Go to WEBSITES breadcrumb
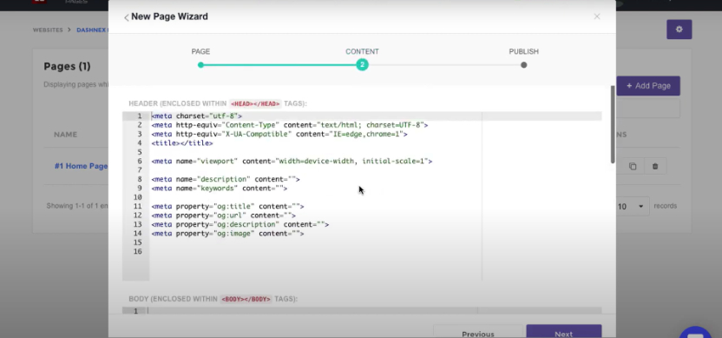This screenshot has height=338, width=722. (48, 30)
